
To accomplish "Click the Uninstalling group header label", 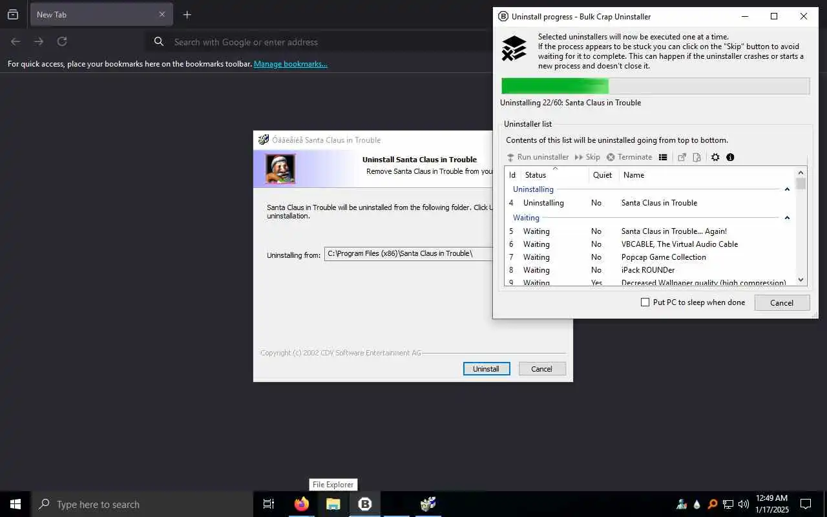I will [533, 189].
